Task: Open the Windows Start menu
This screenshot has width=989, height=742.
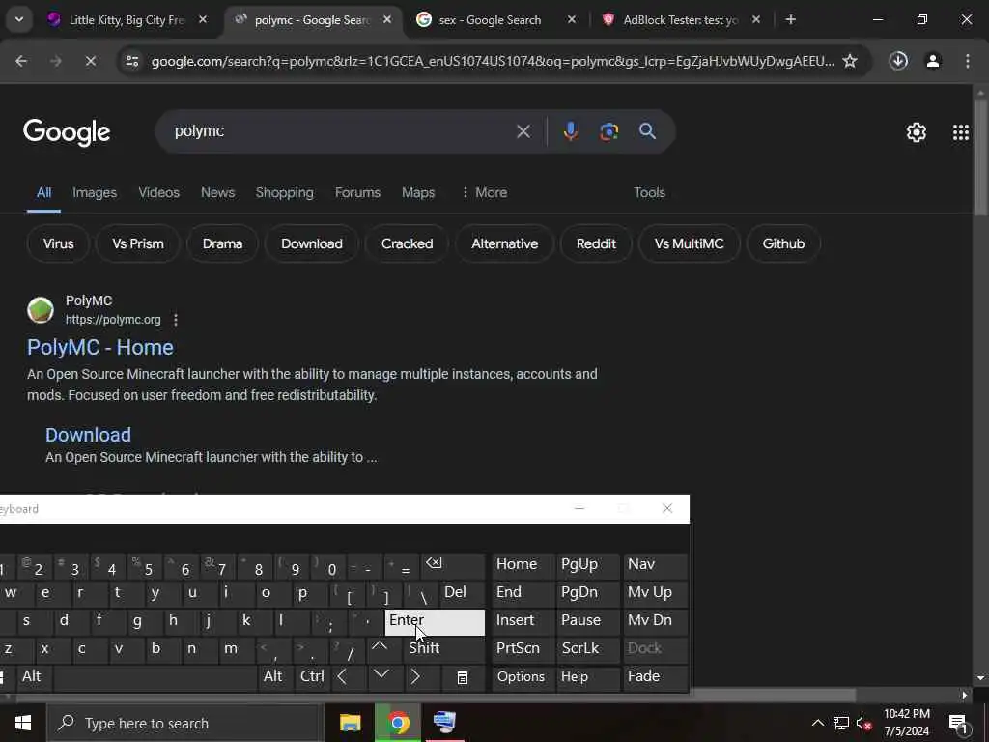Action: [23, 723]
